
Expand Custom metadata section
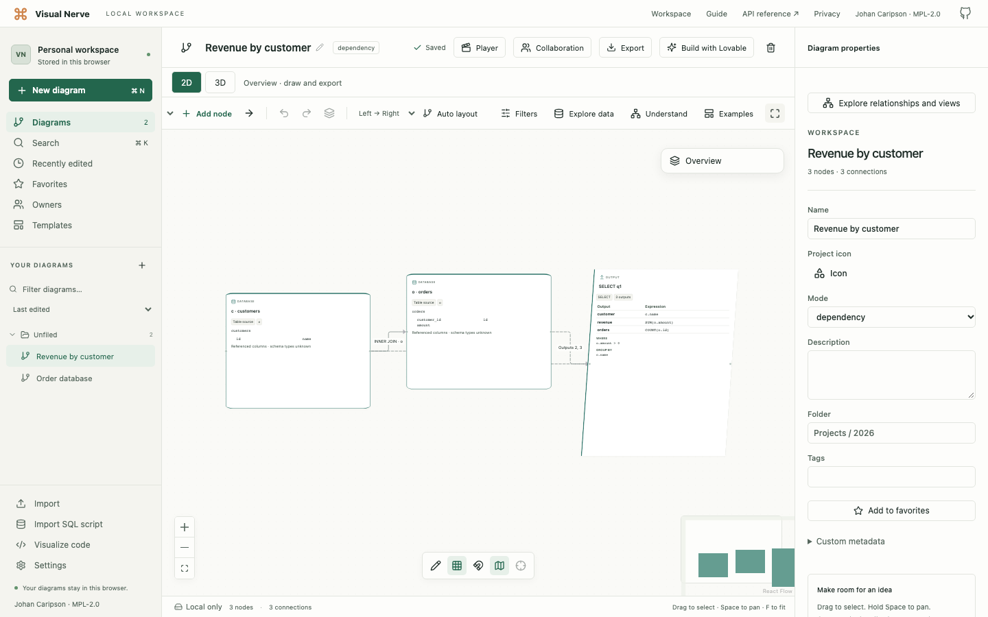click(x=846, y=542)
